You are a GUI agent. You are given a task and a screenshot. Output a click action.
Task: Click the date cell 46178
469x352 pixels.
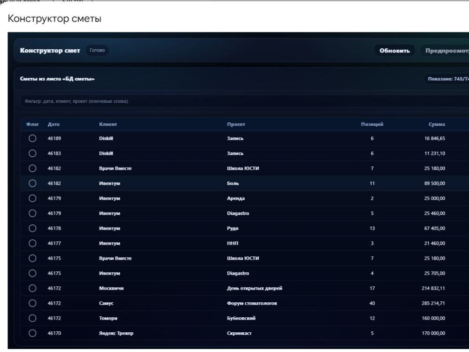pyautogui.click(x=54, y=228)
